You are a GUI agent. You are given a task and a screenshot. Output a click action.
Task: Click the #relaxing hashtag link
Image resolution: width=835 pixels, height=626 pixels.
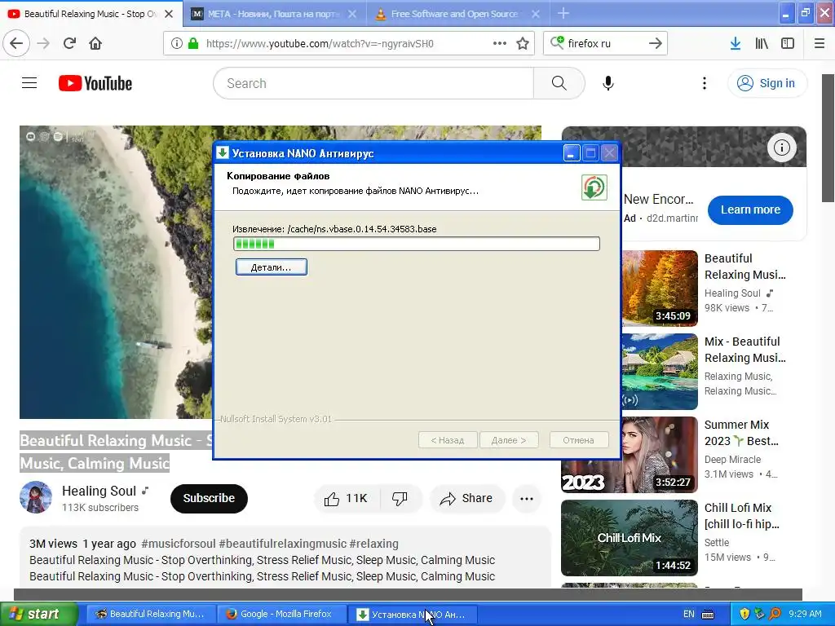coord(373,544)
